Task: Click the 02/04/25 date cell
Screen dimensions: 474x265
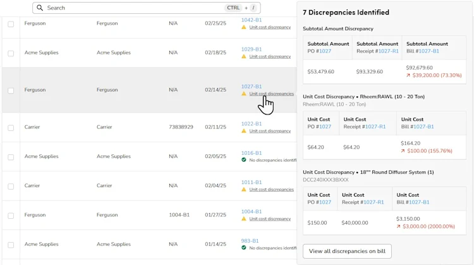Action: [x=216, y=186]
